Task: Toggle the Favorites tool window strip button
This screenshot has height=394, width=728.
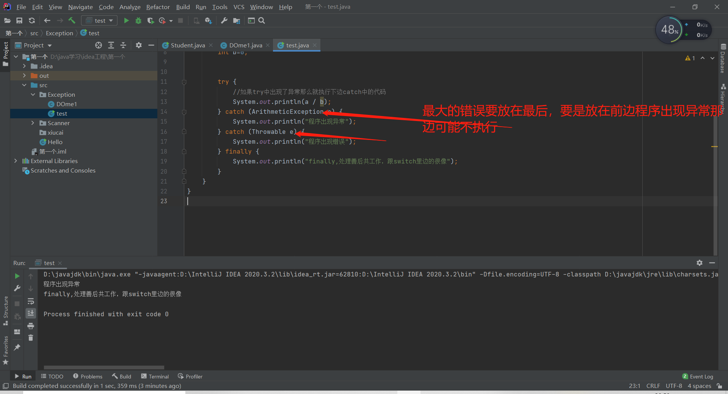Action: click(5, 350)
